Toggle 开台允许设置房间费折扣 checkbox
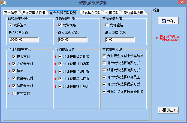The height and width of the screenshot is (123, 187). point(104,91)
